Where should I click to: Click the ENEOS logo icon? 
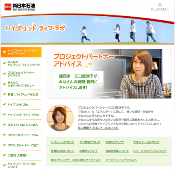tap(8, 7)
